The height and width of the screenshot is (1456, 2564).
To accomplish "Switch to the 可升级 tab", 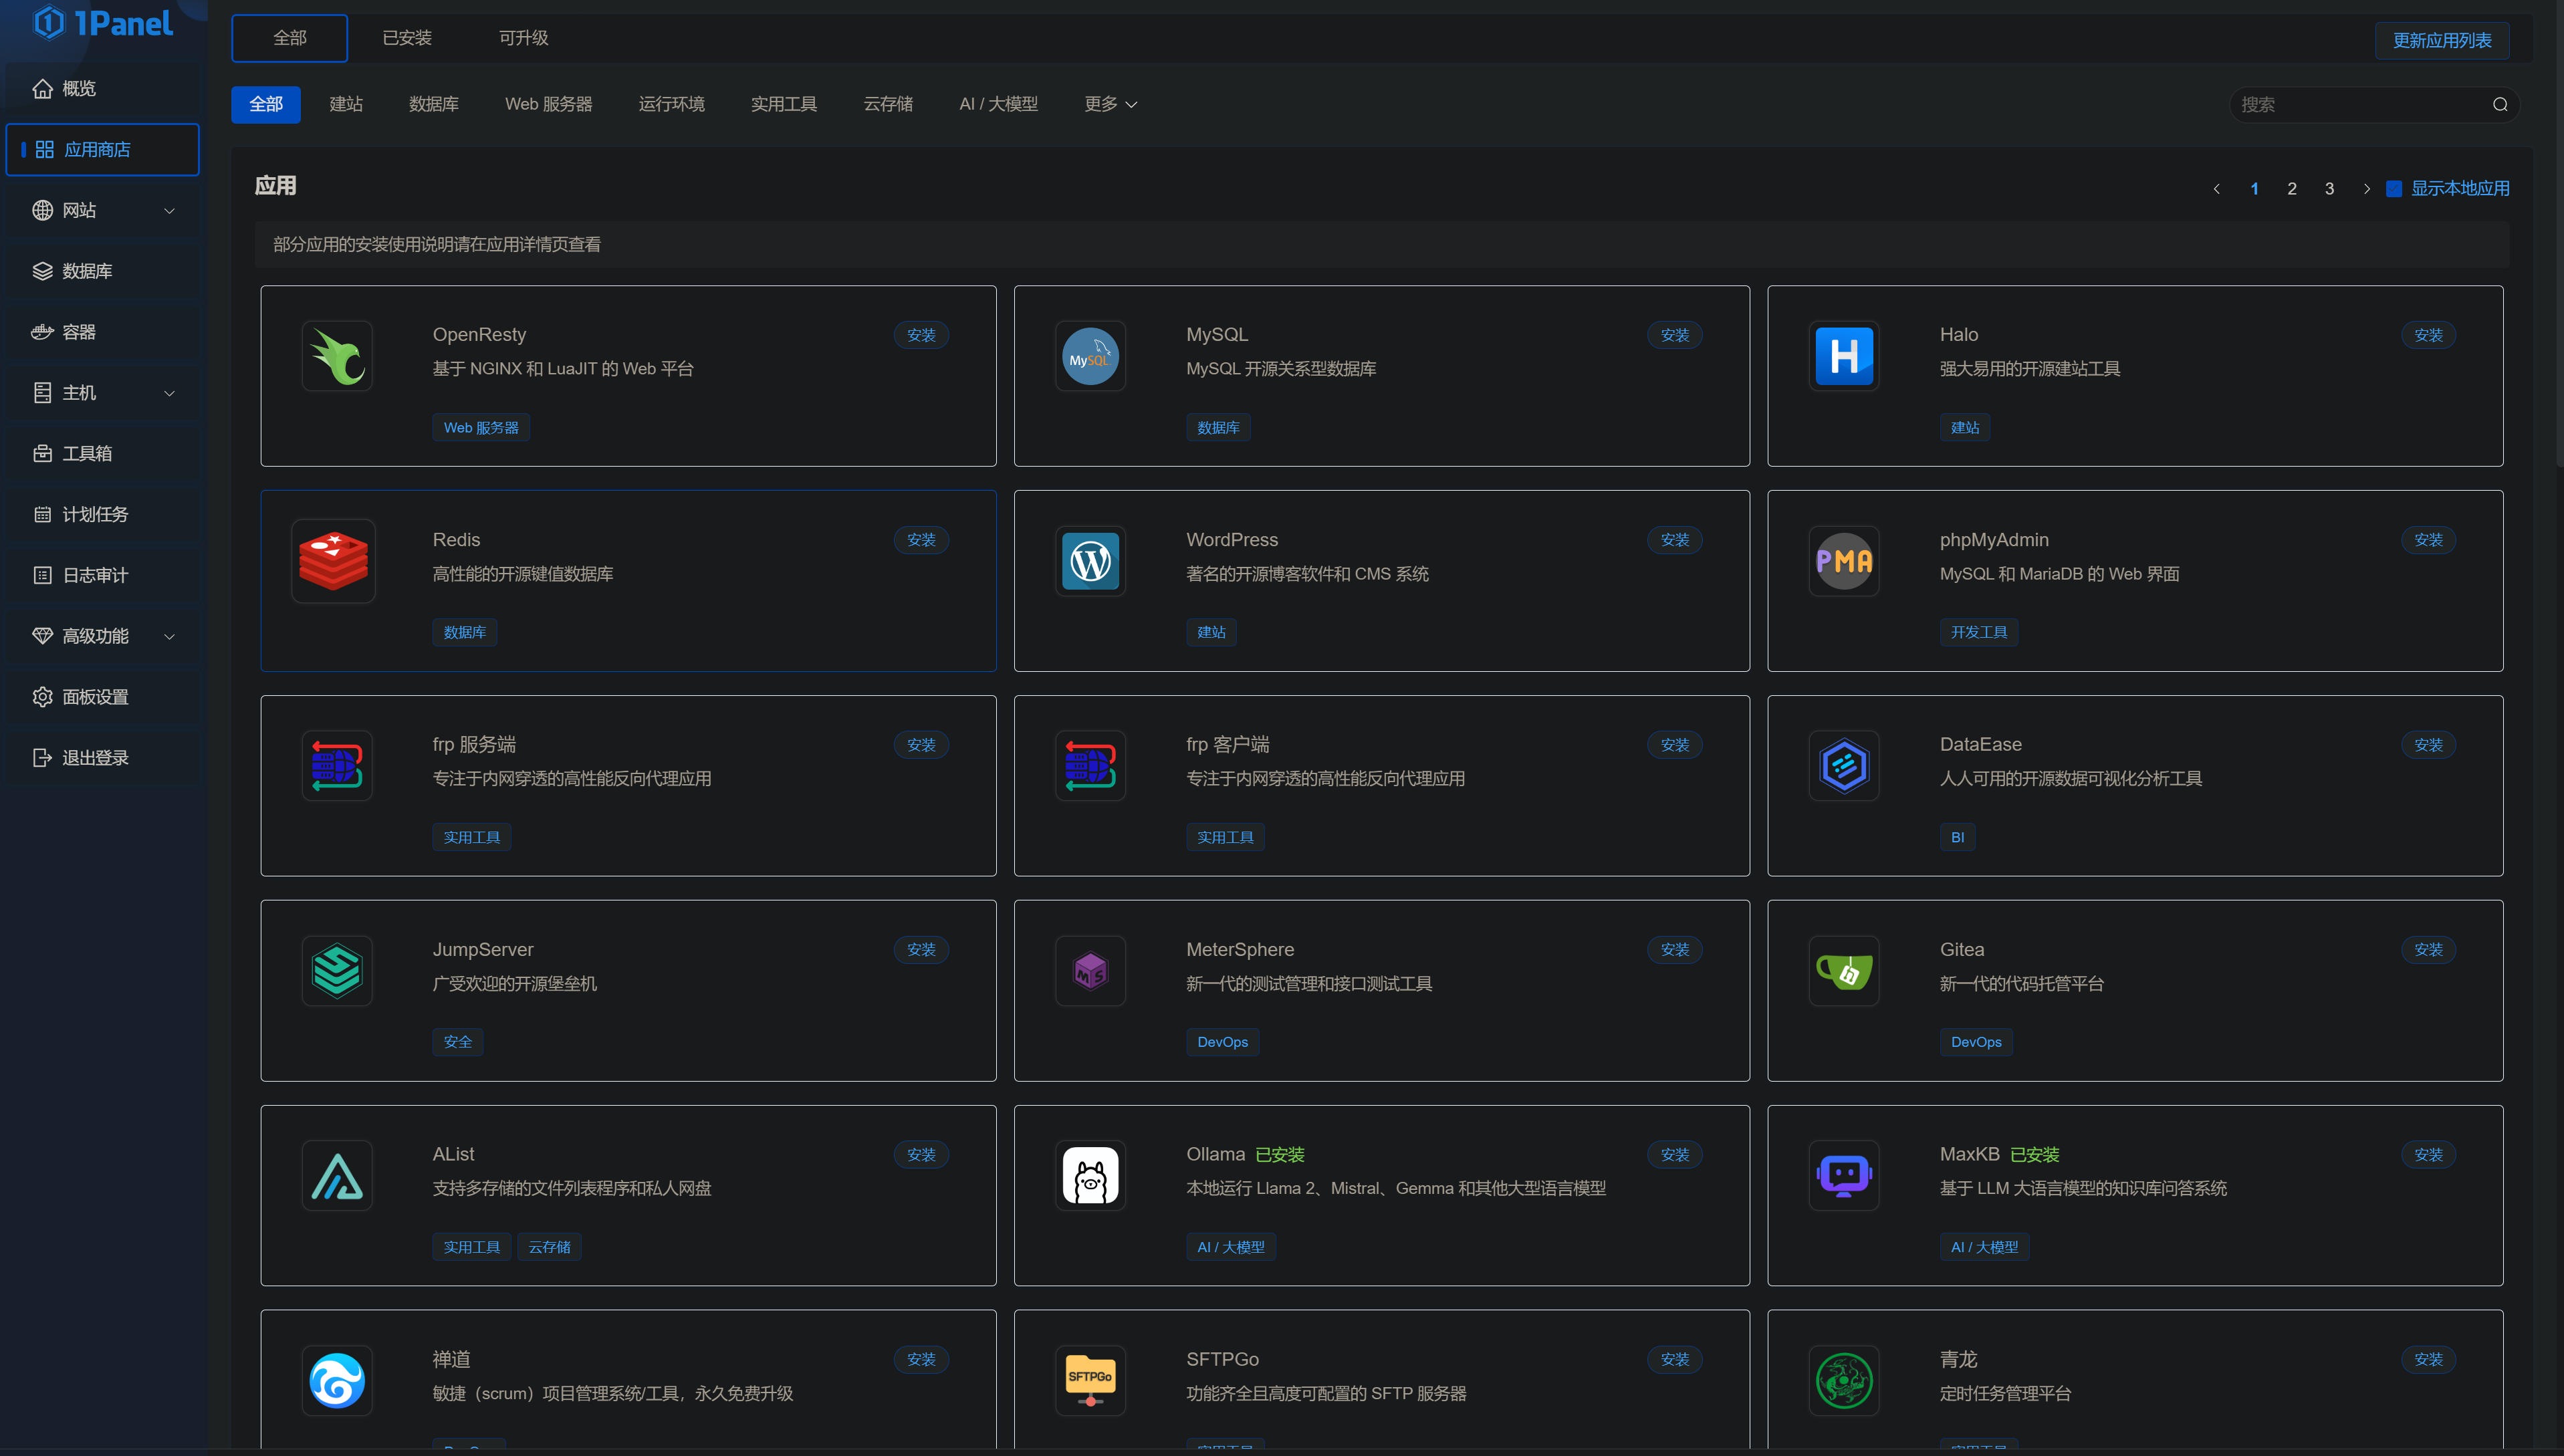I will tap(523, 38).
